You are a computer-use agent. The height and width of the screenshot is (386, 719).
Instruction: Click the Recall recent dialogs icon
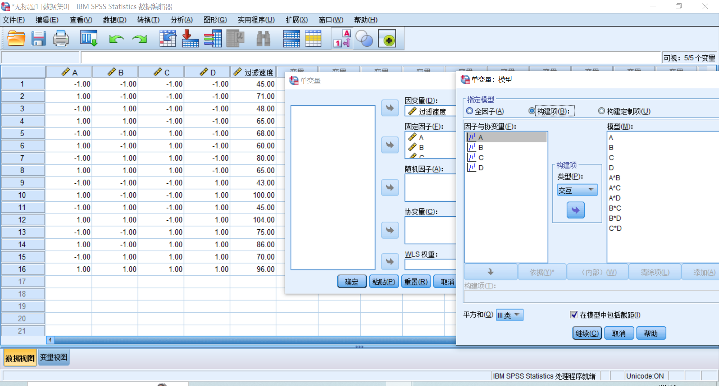[89, 39]
